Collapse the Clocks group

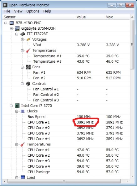[x=17, y=111]
